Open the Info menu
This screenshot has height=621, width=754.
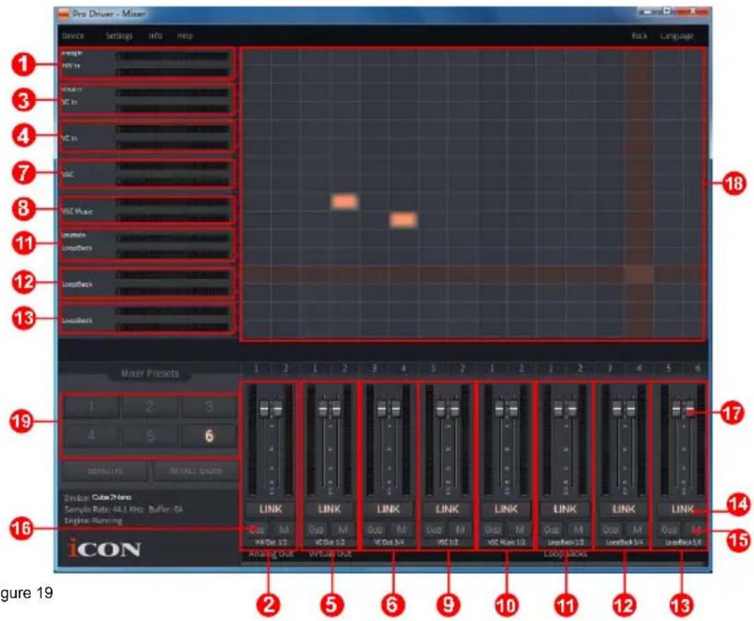pos(155,36)
